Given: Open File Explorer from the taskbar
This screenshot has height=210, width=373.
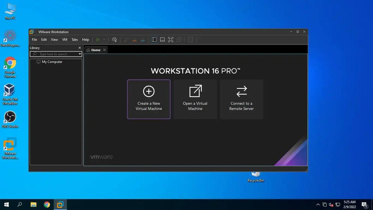Looking at the screenshot, I should coord(33,205).
